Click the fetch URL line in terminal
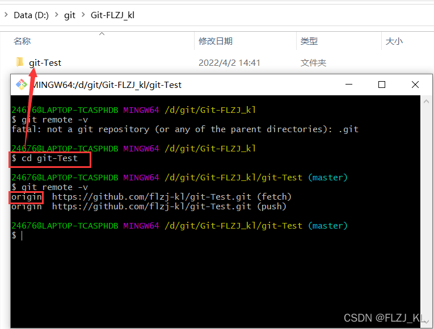 [151, 197]
